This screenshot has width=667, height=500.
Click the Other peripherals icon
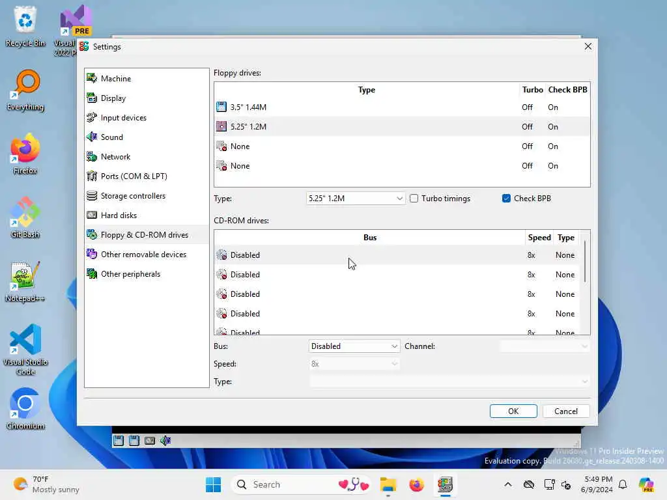pos(92,274)
